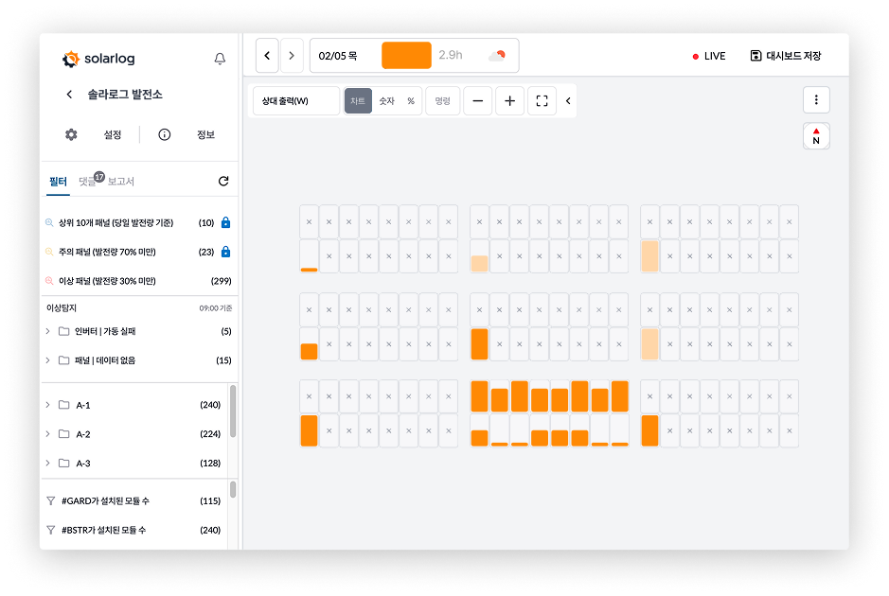The height and width of the screenshot is (596, 889).
Task: Open settings via the gear icon
Action: 71,134
